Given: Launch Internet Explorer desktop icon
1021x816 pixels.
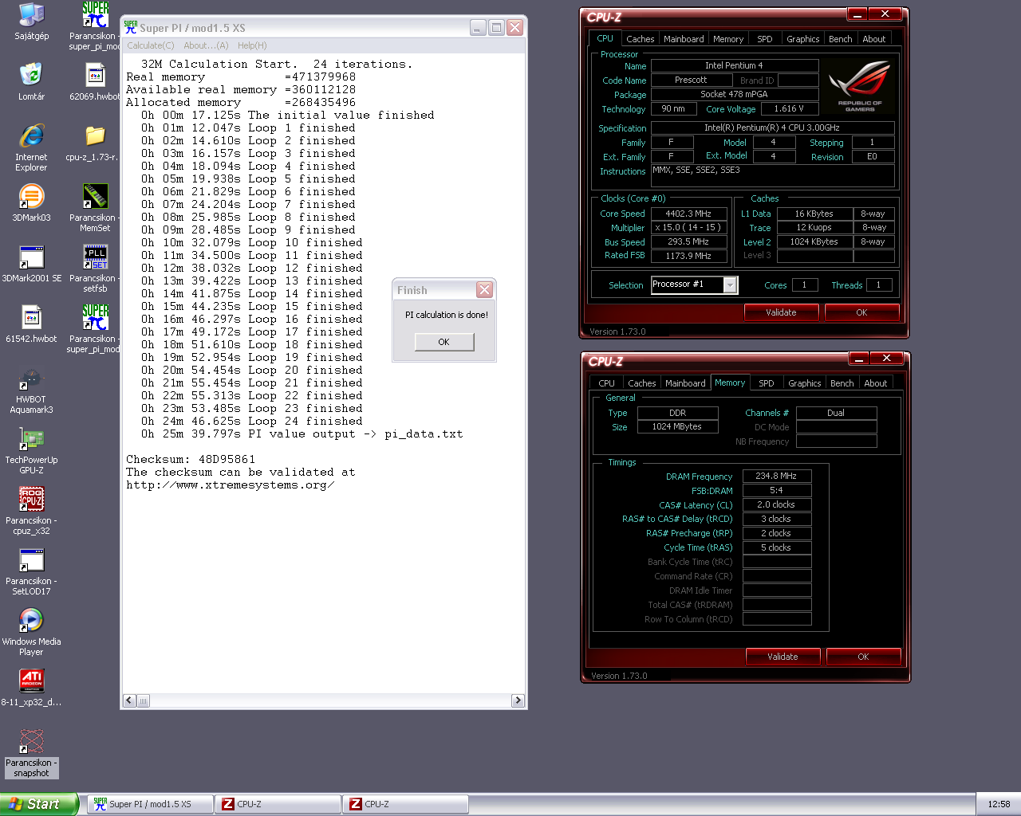Looking at the screenshot, I should [31, 147].
